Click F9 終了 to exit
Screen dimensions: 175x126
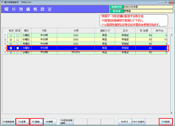pyautogui.click(x=124, y=121)
